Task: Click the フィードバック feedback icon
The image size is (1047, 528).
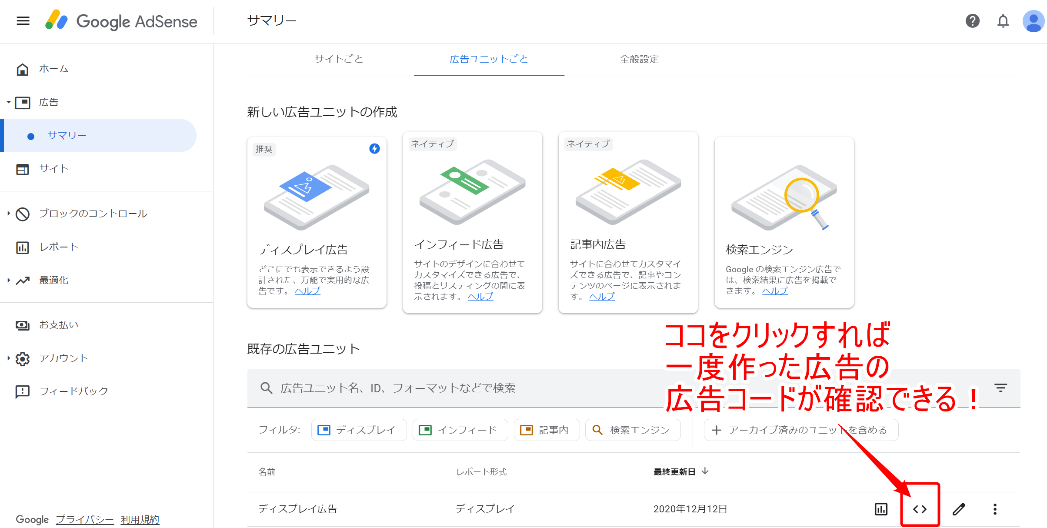Action: coord(23,392)
